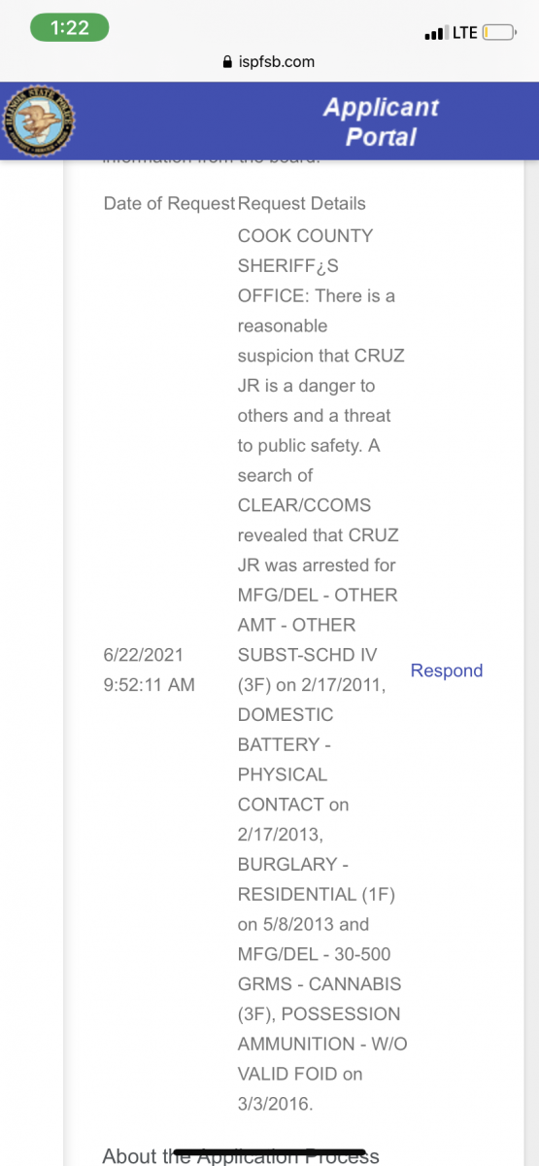Tap the CLEAR/CCOMS text in details
The height and width of the screenshot is (1166, 539).
[x=304, y=505]
